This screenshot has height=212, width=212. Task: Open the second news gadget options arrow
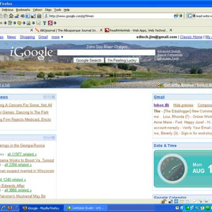coord(45,137)
